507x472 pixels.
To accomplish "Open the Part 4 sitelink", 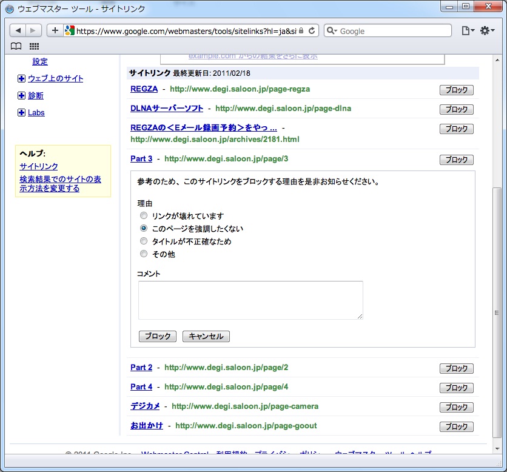I will [141, 387].
